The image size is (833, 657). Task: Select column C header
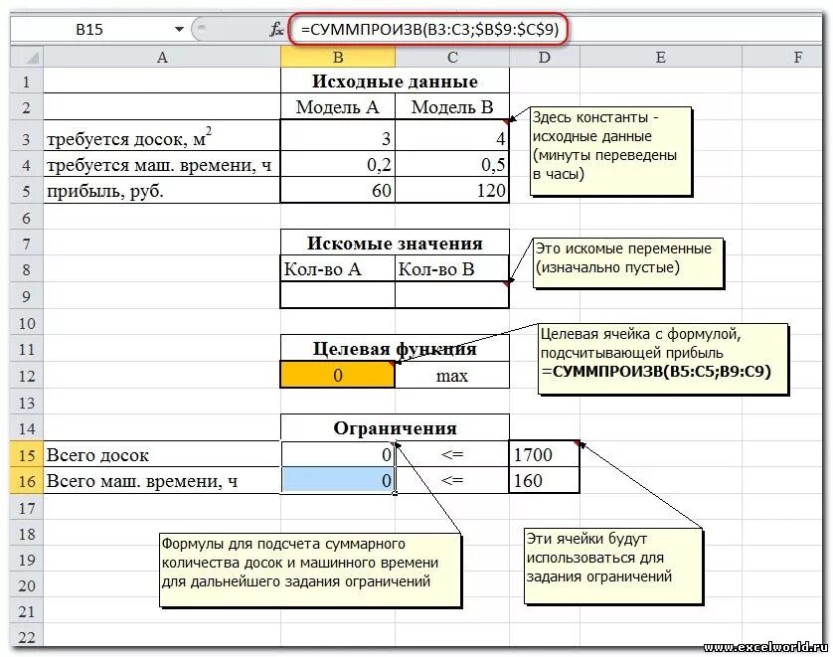point(452,57)
